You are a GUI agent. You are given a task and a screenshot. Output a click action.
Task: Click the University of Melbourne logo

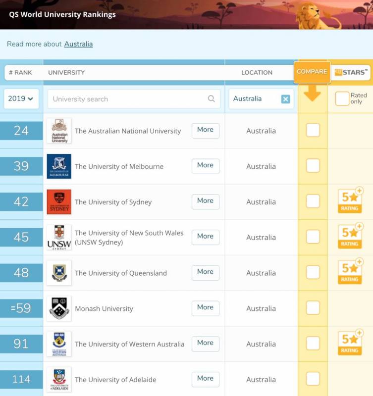pos(59,166)
